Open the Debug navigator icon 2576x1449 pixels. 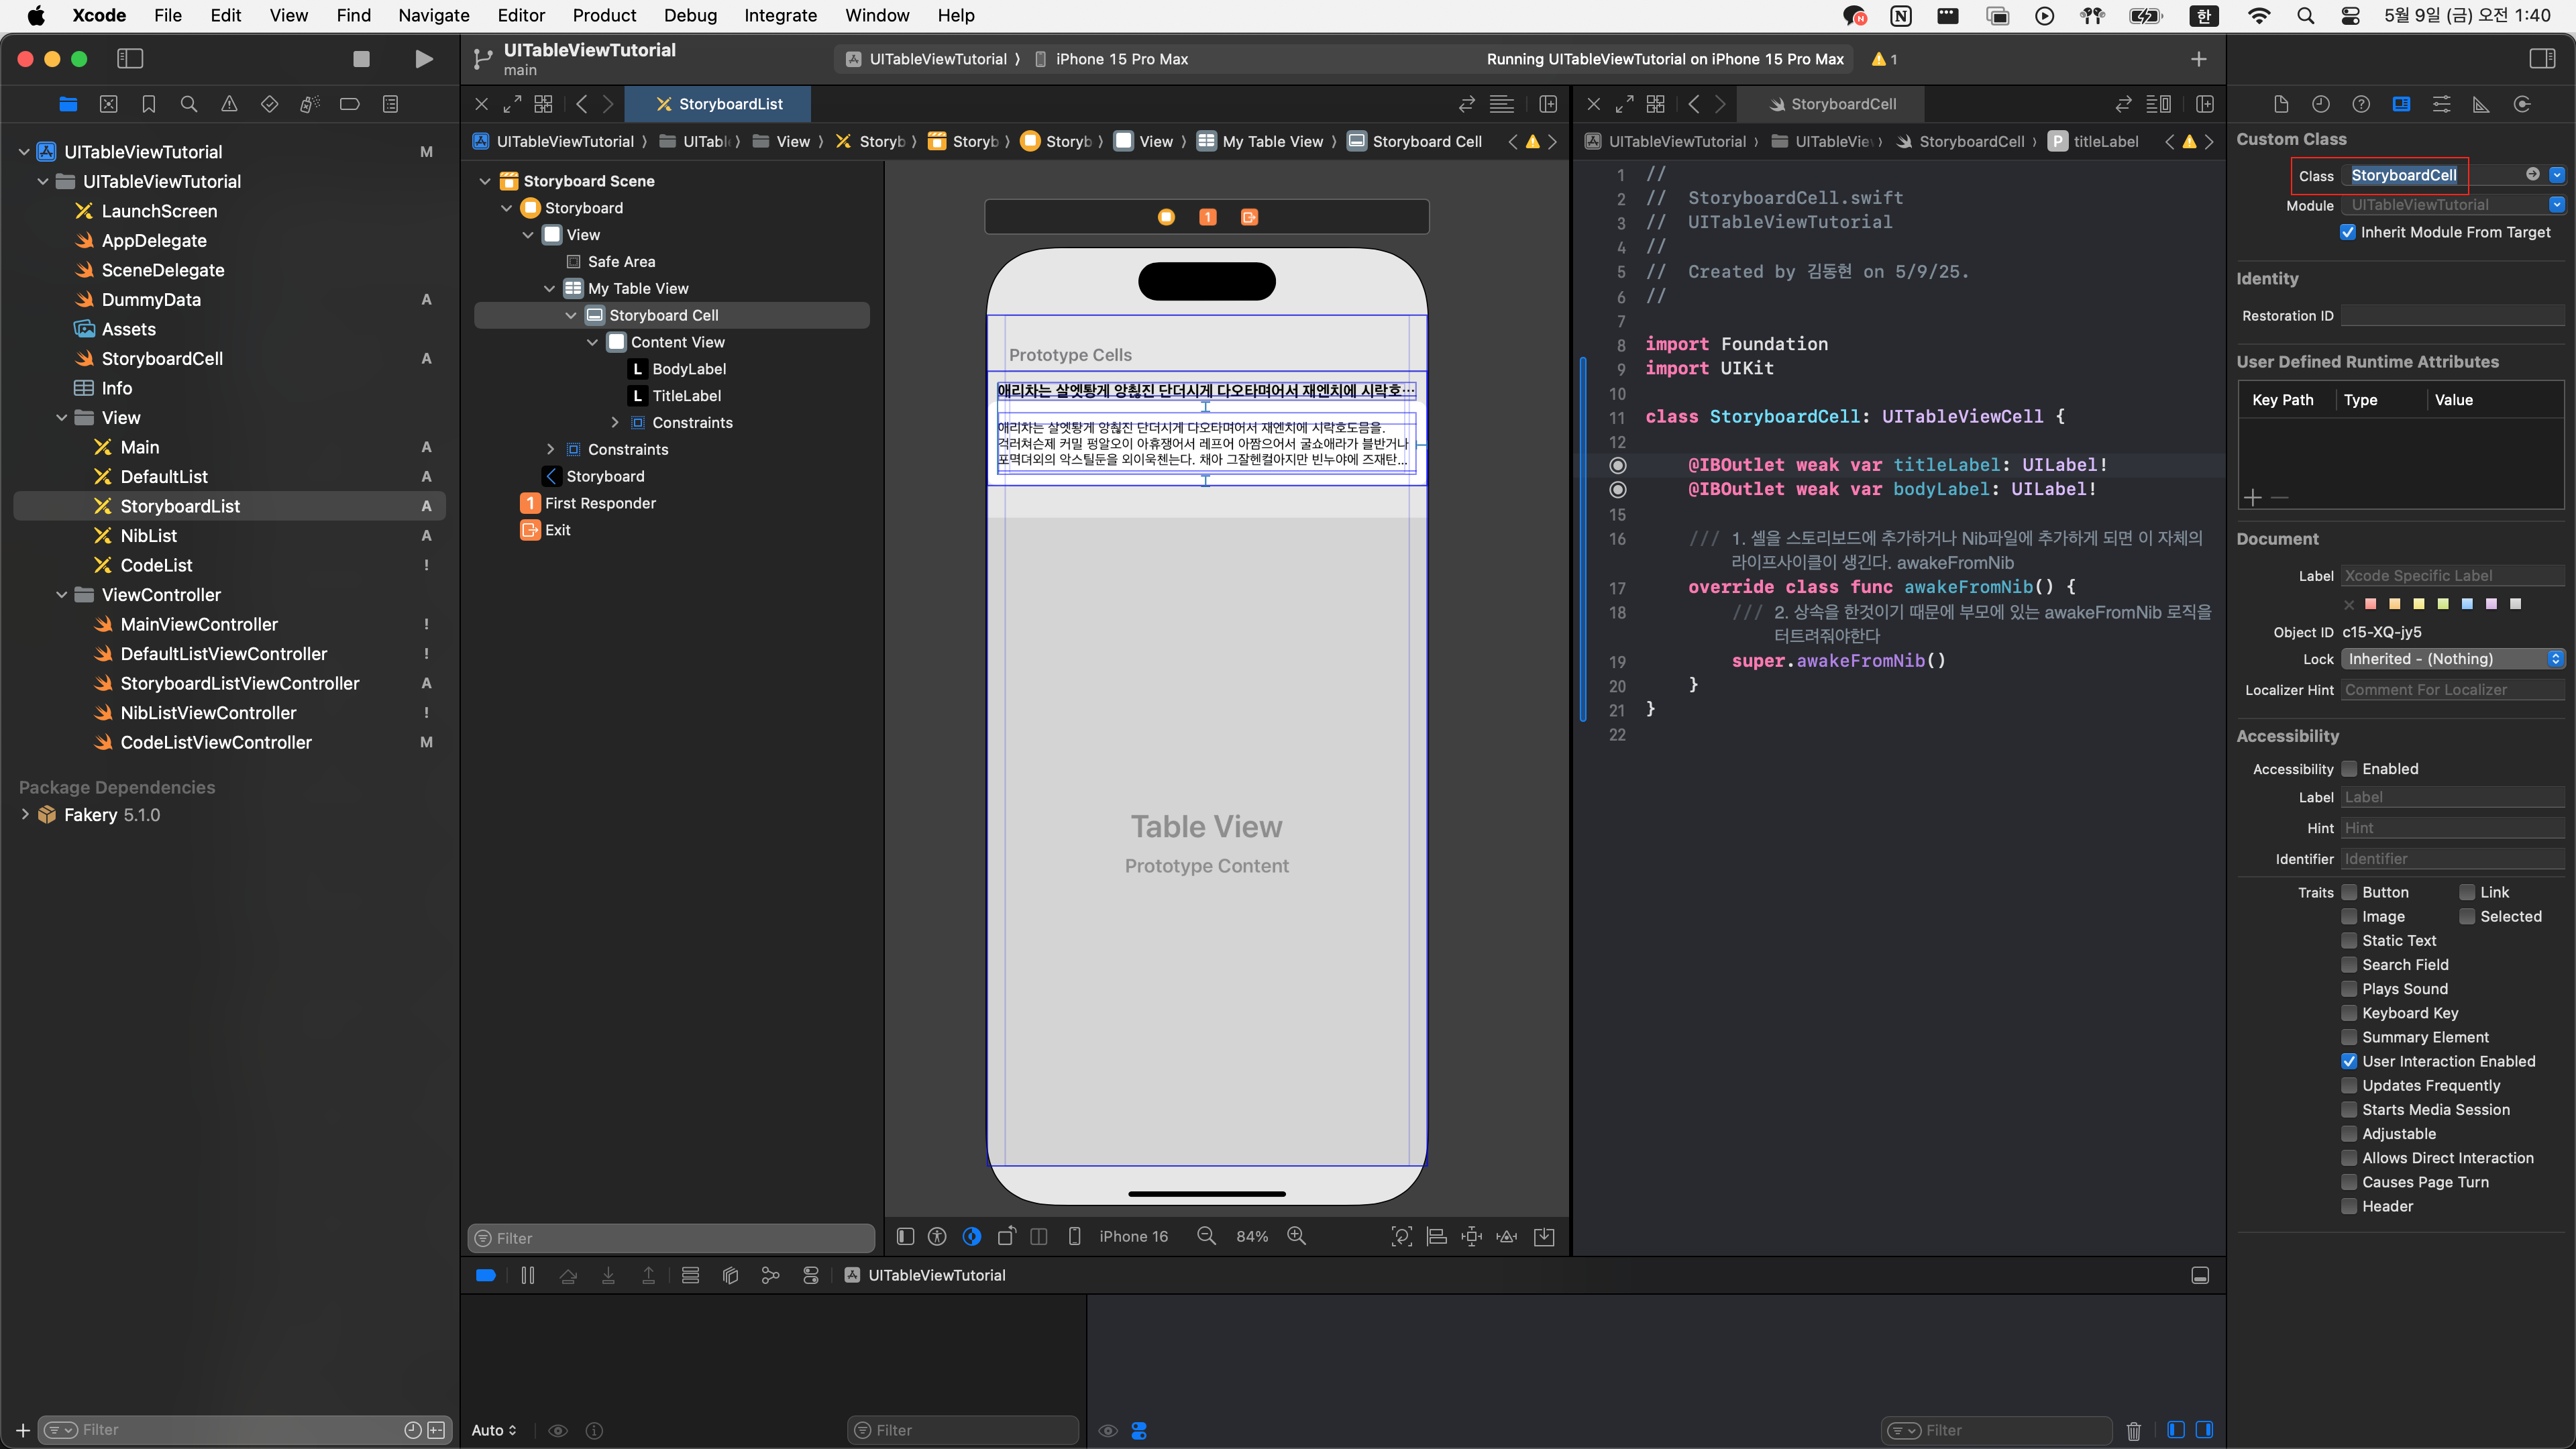[x=310, y=104]
